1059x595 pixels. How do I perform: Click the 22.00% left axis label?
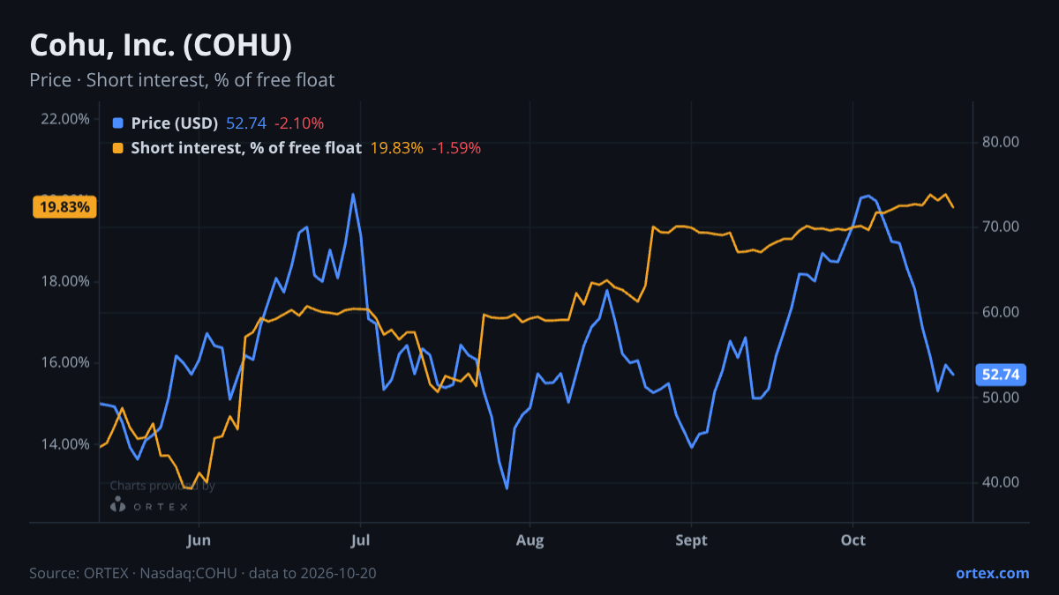tap(65, 119)
